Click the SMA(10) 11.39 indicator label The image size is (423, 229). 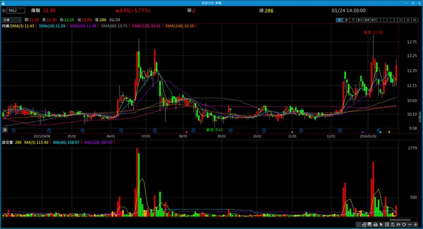52,26
